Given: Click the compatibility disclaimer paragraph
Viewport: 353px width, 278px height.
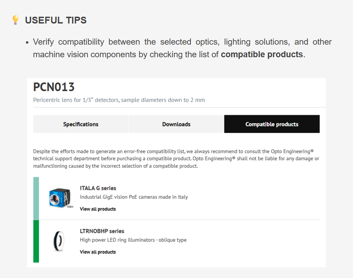Looking at the screenshot, I should pyautogui.click(x=176, y=158).
